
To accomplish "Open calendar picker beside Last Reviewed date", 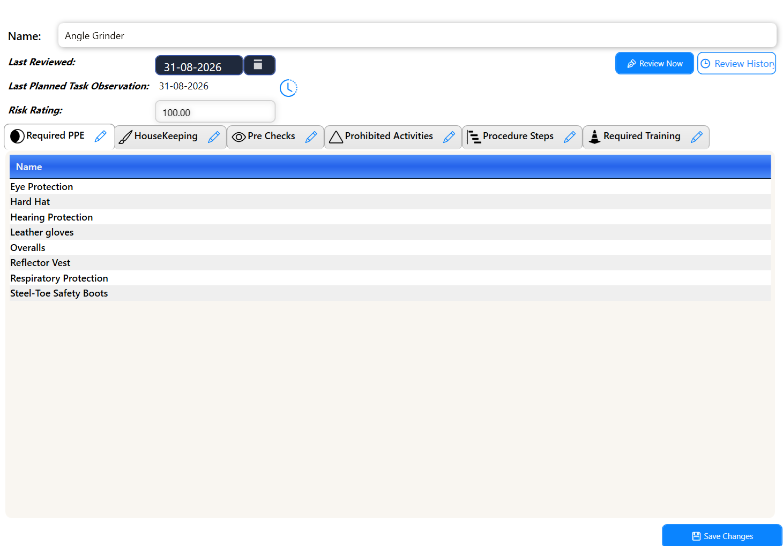I will point(259,65).
